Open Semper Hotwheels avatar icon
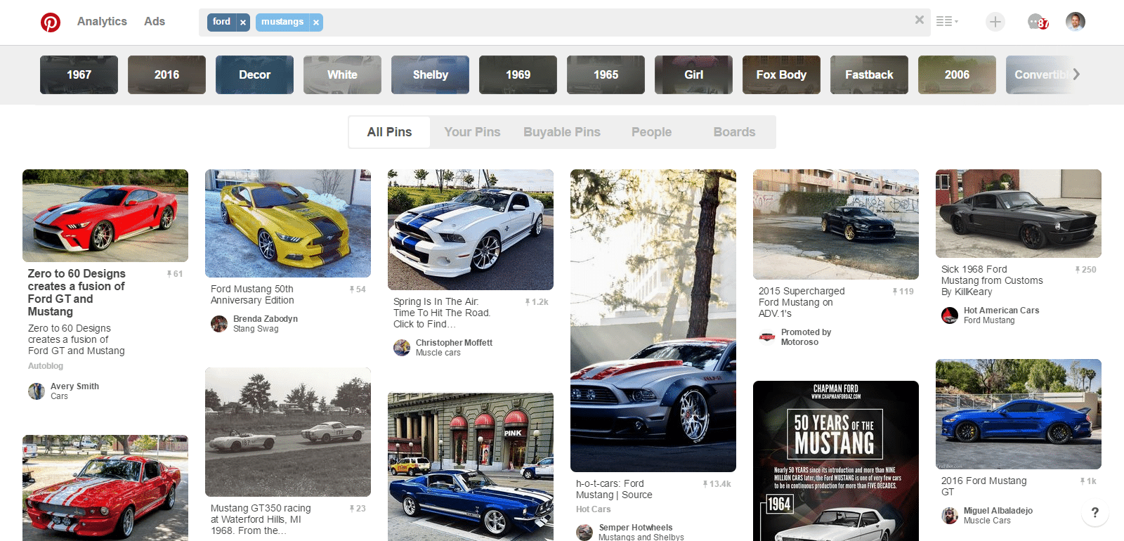Image resolution: width=1124 pixels, height=541 pixels. (584, 533)
